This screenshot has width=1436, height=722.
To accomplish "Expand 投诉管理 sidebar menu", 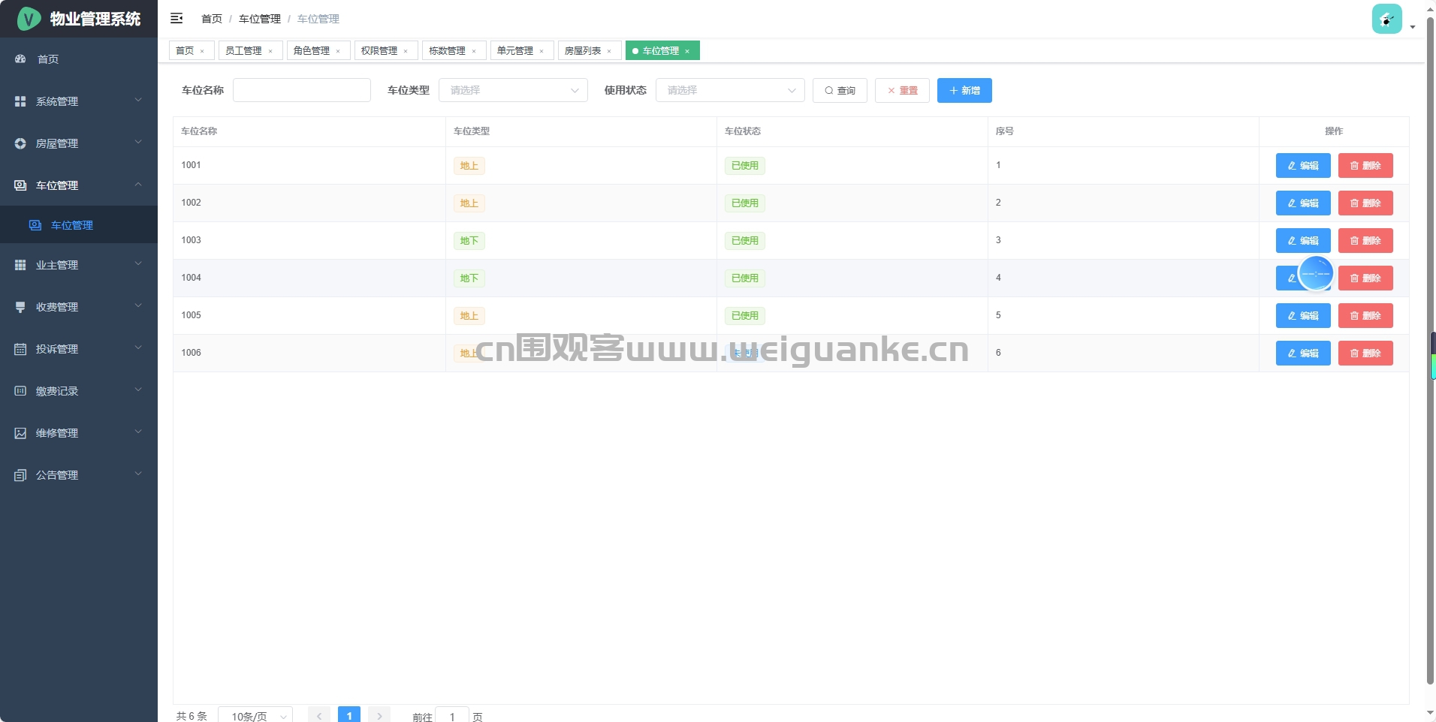I will point(79,348).
